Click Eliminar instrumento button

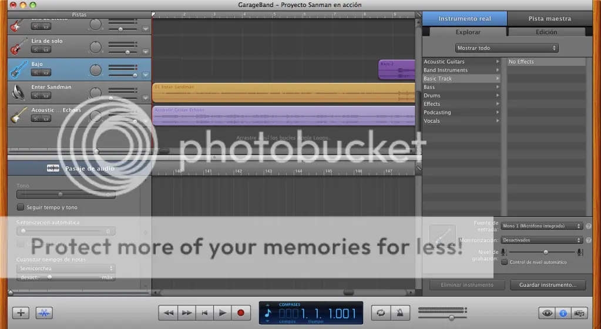click(467, 285)
